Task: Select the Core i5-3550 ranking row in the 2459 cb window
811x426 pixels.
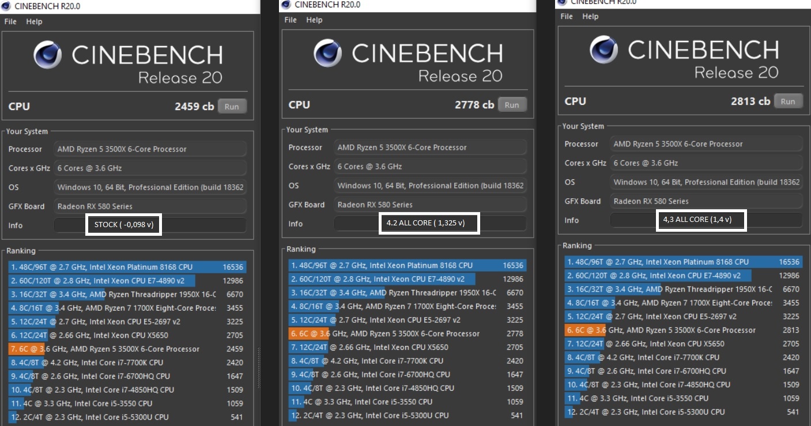Action: coord(127,404)
